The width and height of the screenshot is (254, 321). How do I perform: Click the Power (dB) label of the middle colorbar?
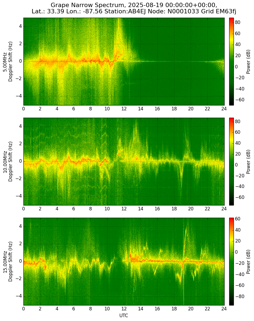coord(248,161)
